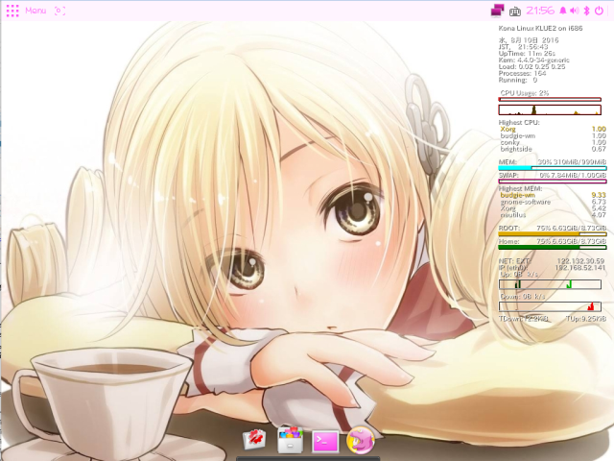Image resolution: width=614 pixels, height=461 pixels.
Task: Open the calendar from the 21:56 clock
Action: click(540, 11)
